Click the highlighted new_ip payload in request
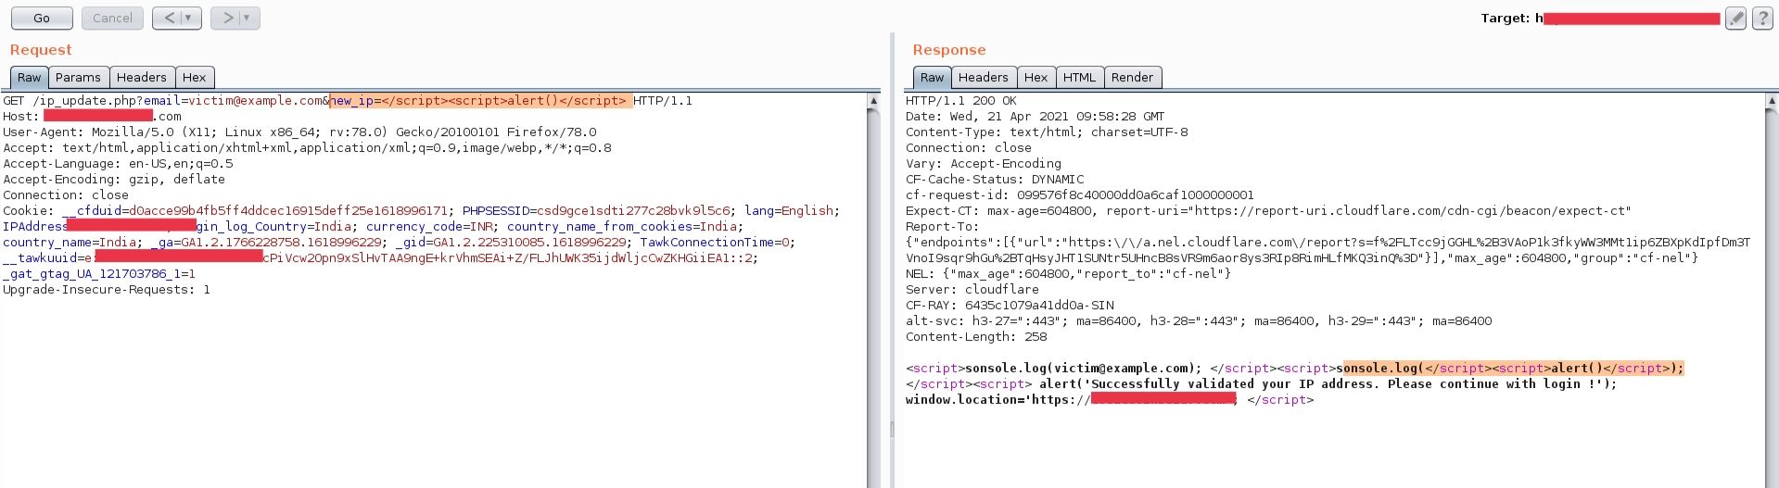1779x488 pixels. click(x=481, y=101)
